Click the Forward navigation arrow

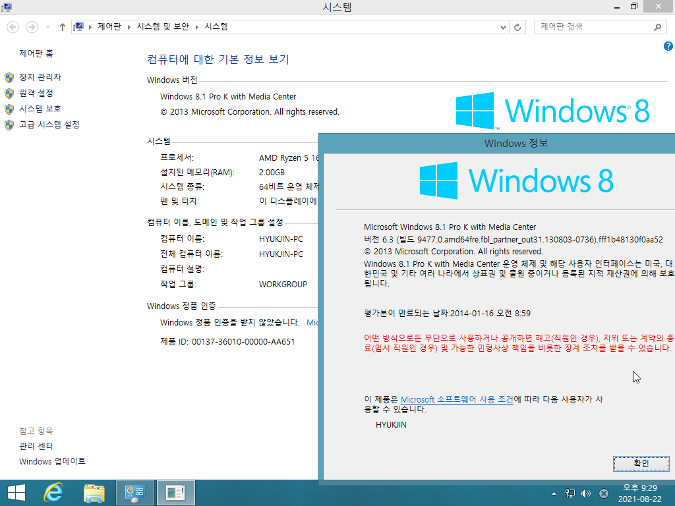coord(32,27)
